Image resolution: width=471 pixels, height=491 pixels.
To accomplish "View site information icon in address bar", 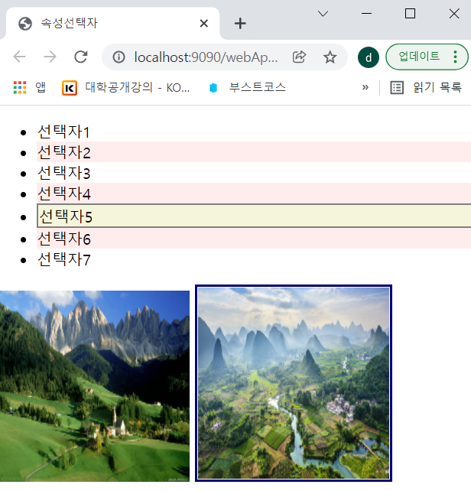I will tap(119, 57).
